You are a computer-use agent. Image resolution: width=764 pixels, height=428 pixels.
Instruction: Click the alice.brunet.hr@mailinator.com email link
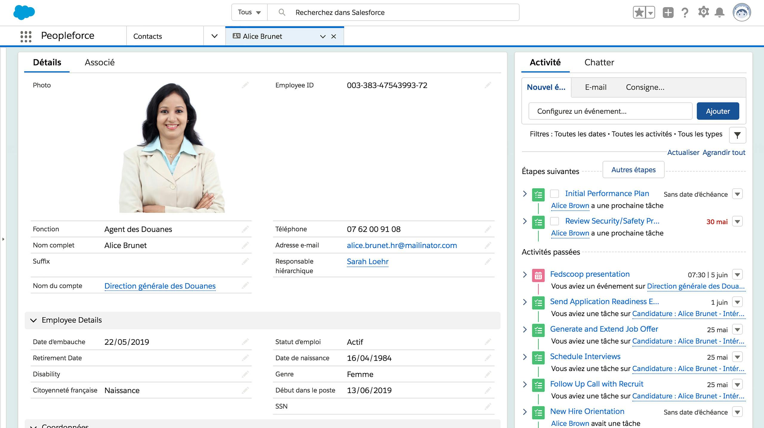[402, 245]
